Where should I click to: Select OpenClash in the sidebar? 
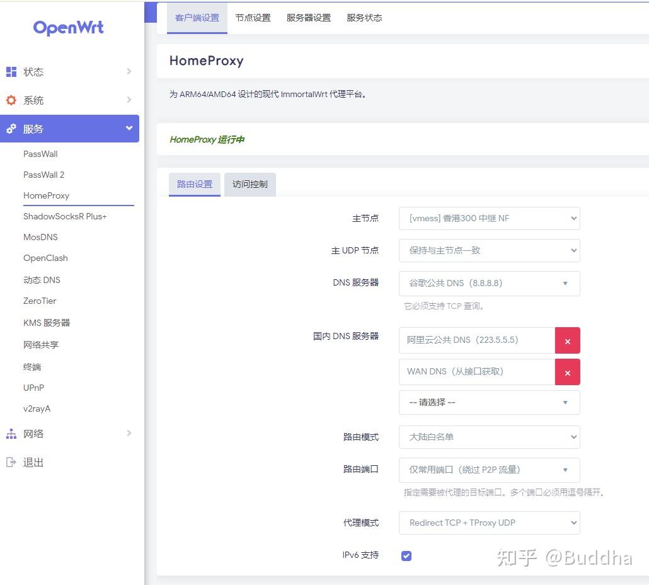point(45,258)
